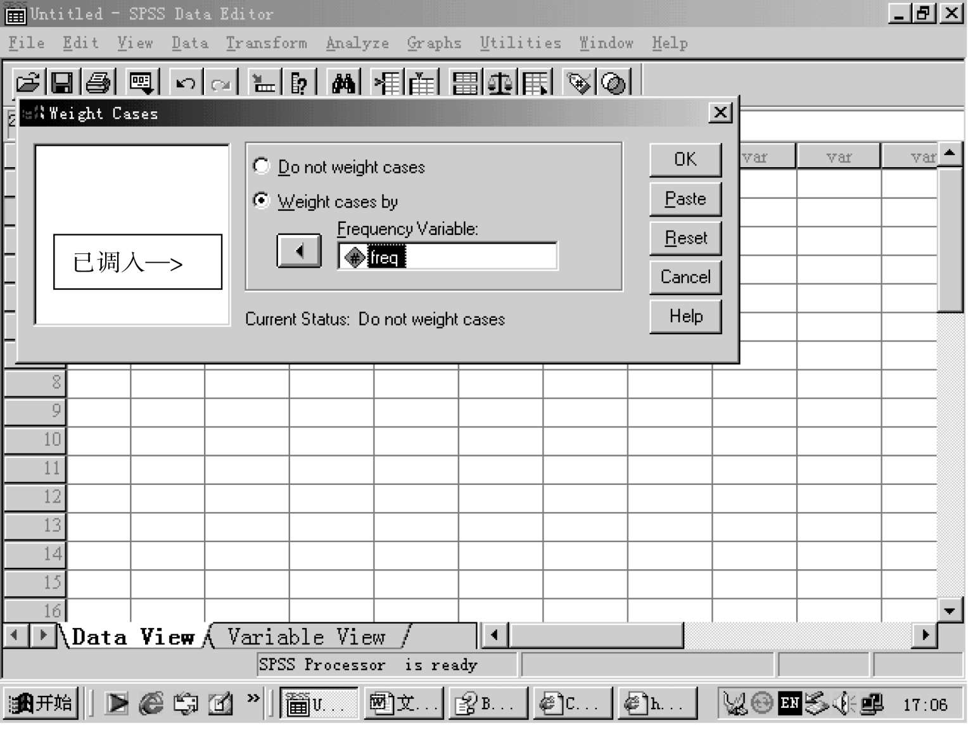Open the Start menu (开始)
The height and width of the screenshot is (730, 973).
click(x=41, y=703)
